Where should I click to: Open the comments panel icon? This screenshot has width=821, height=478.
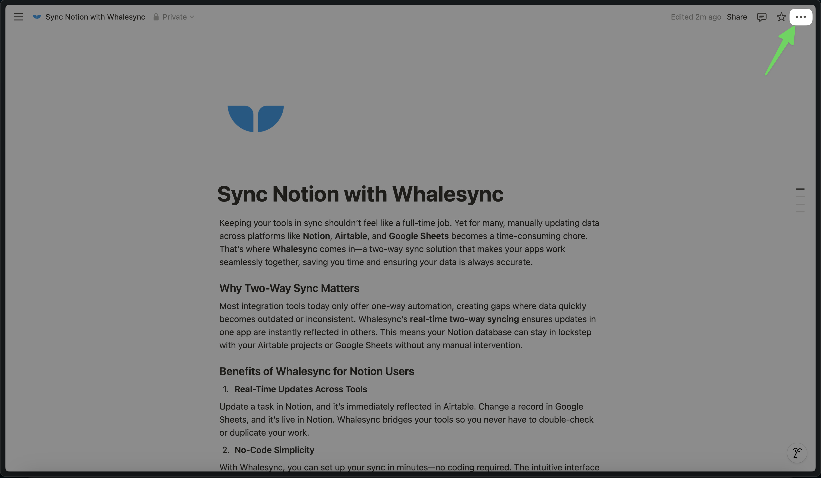[761, 17]
